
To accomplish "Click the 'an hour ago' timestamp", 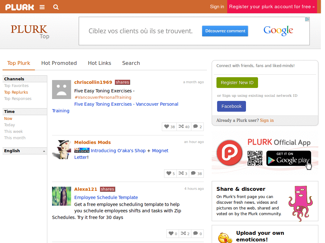I will pos(194,142).
